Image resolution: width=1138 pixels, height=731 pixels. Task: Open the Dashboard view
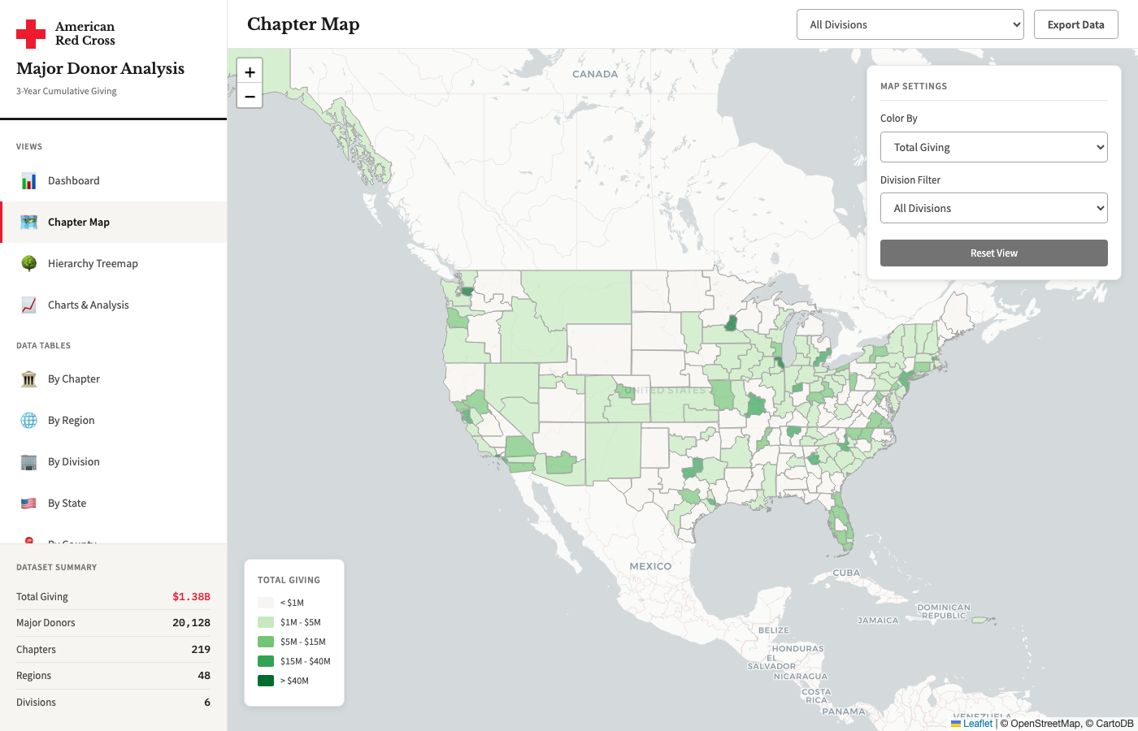point(114,181)
